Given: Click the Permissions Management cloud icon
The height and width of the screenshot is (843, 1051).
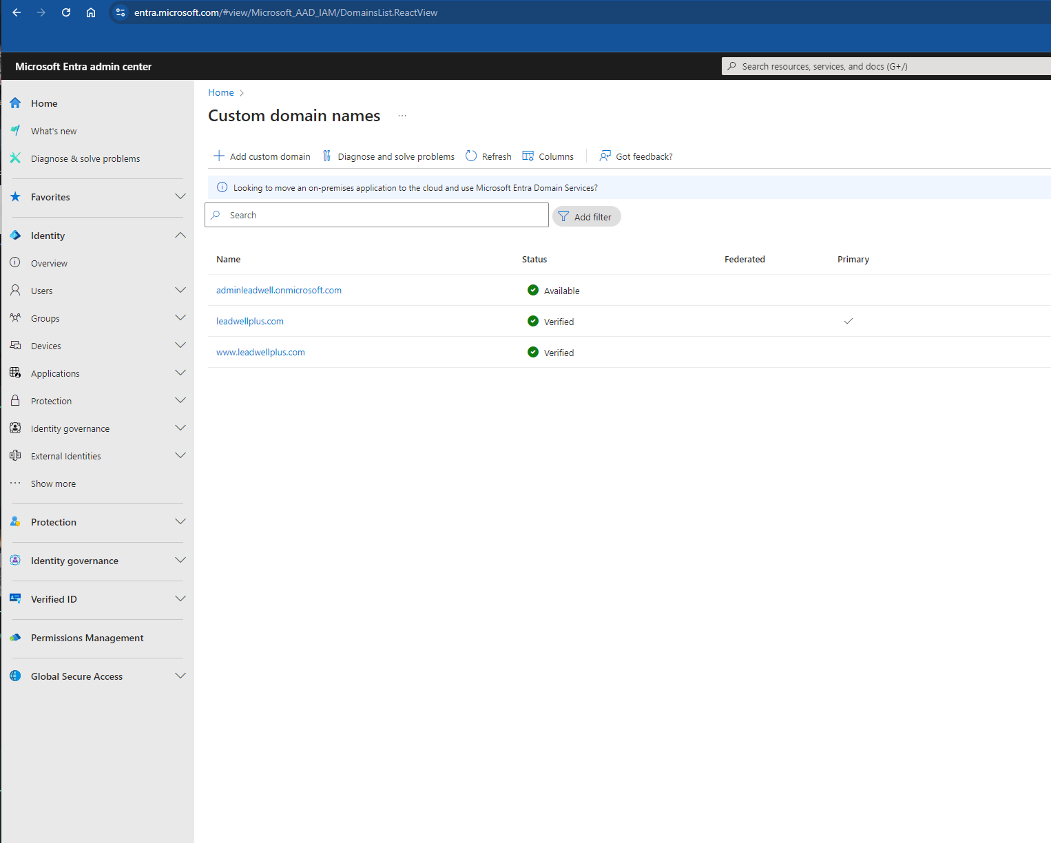Looking at the screenshot, I should coord(15,638).
